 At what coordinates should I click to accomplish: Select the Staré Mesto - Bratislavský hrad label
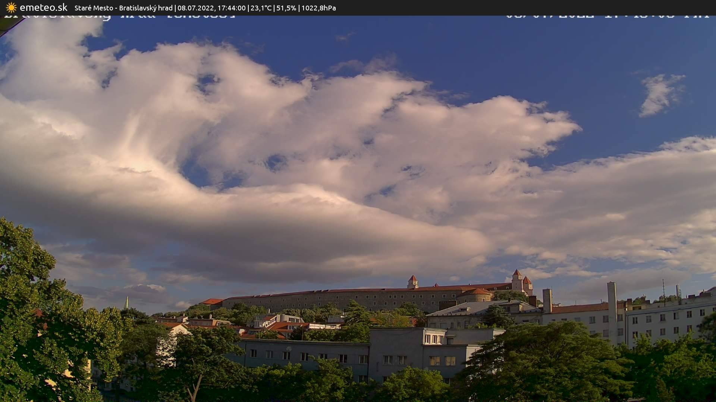pyautogui.click(x=123, y=7)
